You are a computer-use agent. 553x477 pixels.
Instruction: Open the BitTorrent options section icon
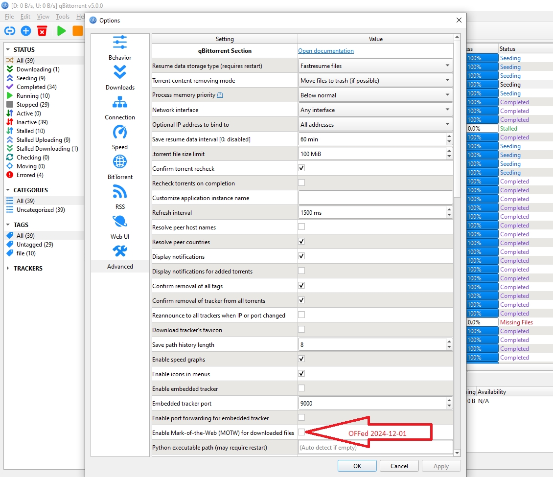pos(120,162)
